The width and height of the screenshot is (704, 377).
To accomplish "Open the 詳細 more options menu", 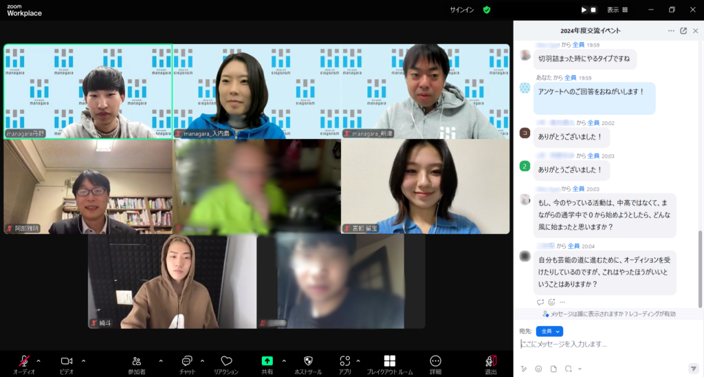I will point(435,365).
